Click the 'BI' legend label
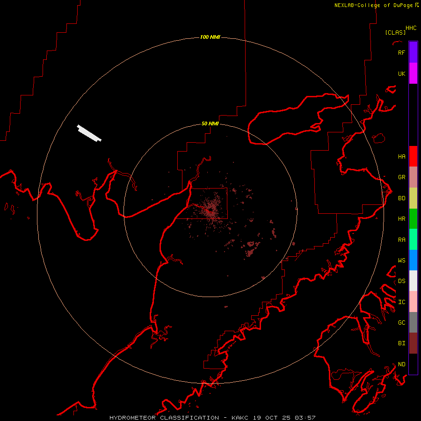 click(x=402, y=343)
